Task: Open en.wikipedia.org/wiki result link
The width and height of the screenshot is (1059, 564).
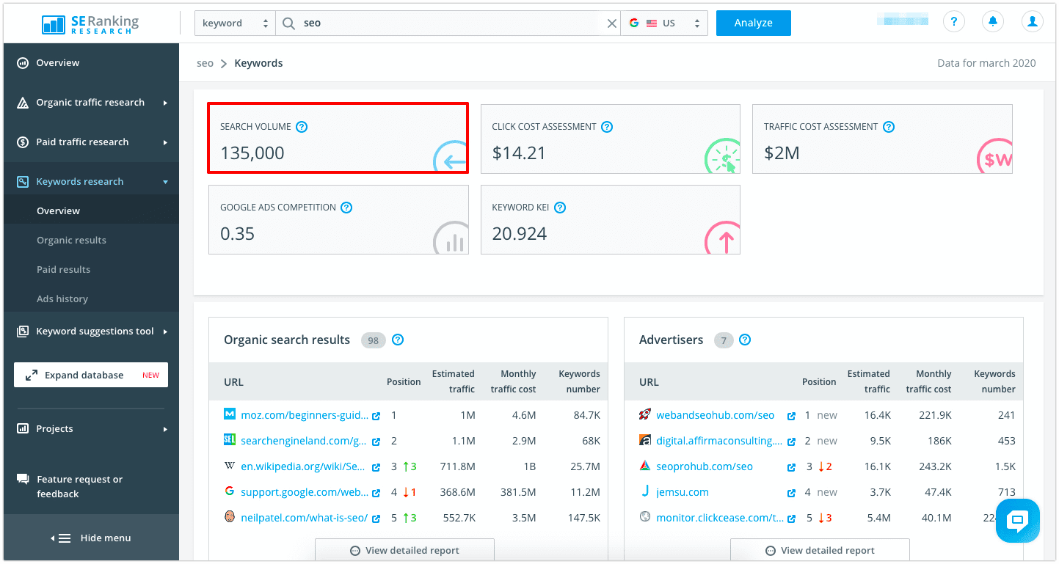Action: point(302,466)
